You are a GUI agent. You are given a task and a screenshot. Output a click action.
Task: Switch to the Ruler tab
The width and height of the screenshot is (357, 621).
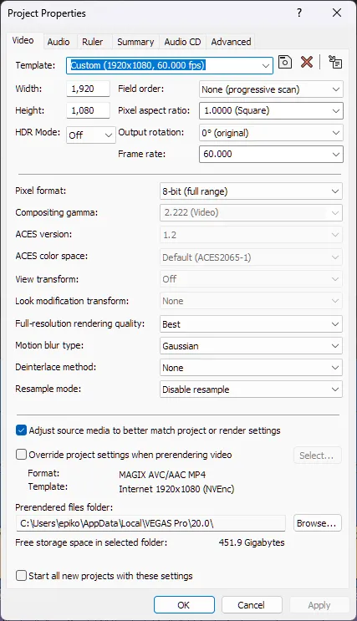point(92,42)
